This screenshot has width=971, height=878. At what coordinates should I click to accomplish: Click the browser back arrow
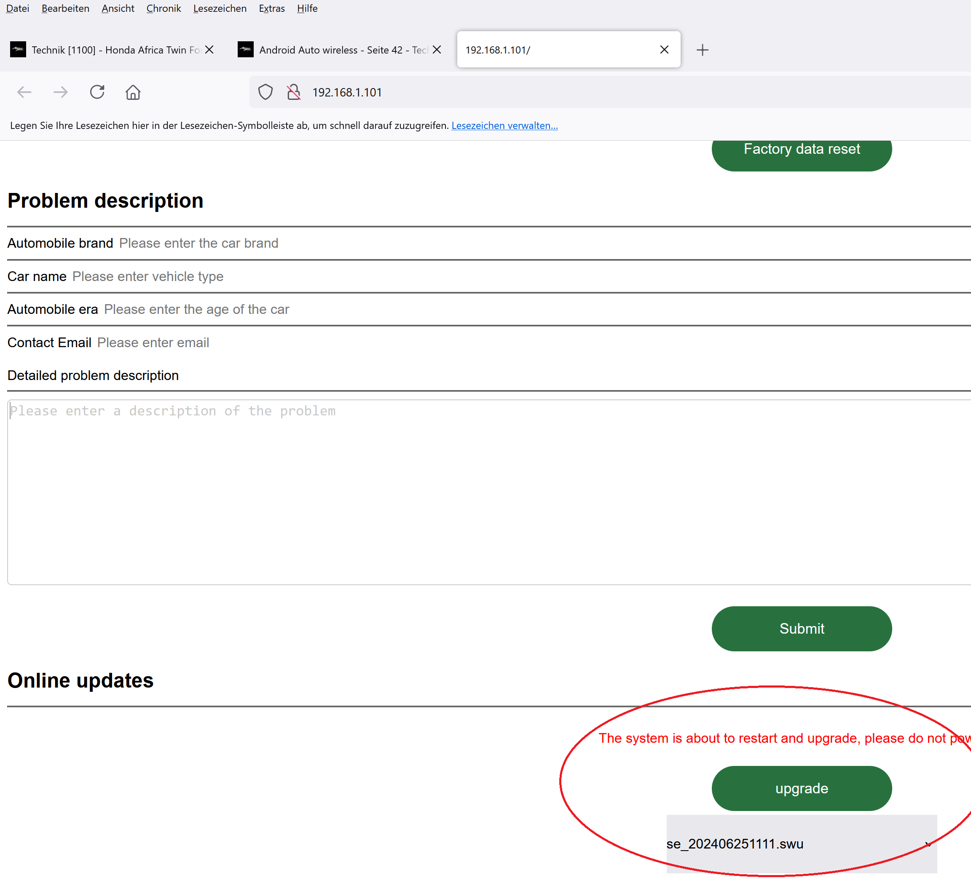coord(24,92)
